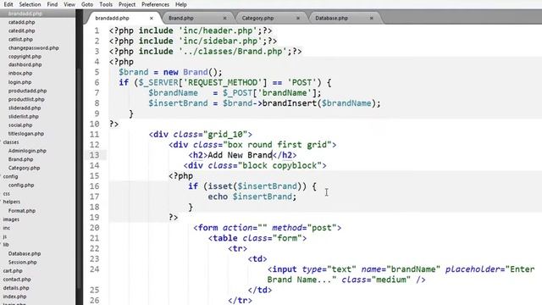The width and height of the screenshot is (542, 305).
Task: Open config.php in the sidebar
Action: point(21,185)
